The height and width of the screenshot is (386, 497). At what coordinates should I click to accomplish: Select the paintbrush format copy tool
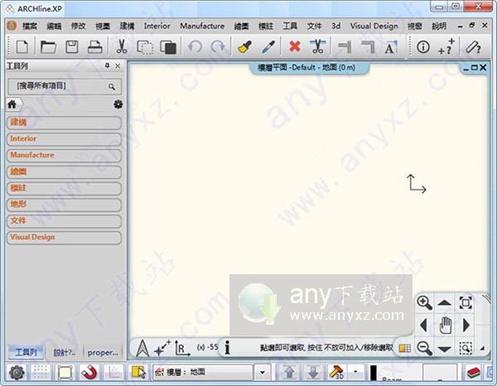tap(244, 47)
